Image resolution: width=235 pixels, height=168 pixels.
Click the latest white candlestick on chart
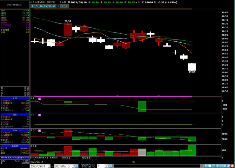(192, 67)
